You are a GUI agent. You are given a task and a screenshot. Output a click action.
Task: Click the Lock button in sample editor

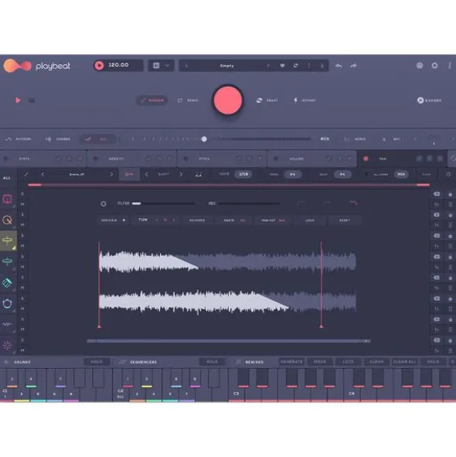point(309,220)
